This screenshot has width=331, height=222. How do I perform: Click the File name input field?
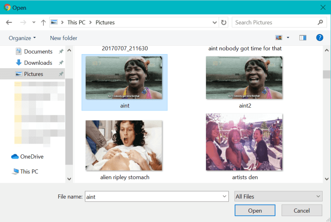(156, 197)
